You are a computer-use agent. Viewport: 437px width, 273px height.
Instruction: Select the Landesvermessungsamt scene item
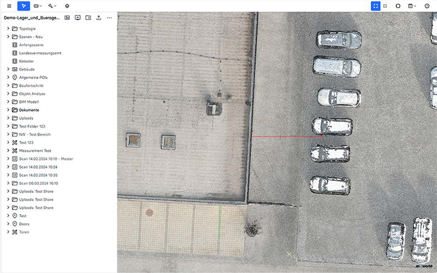pyautogui.click(x=40, y=53)
